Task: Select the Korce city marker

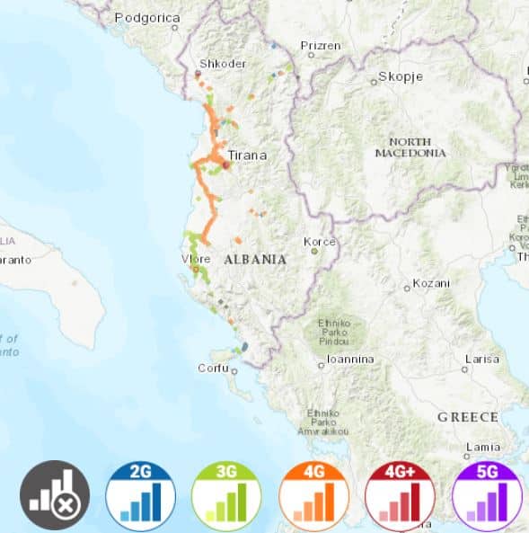Action: [314, 251]
